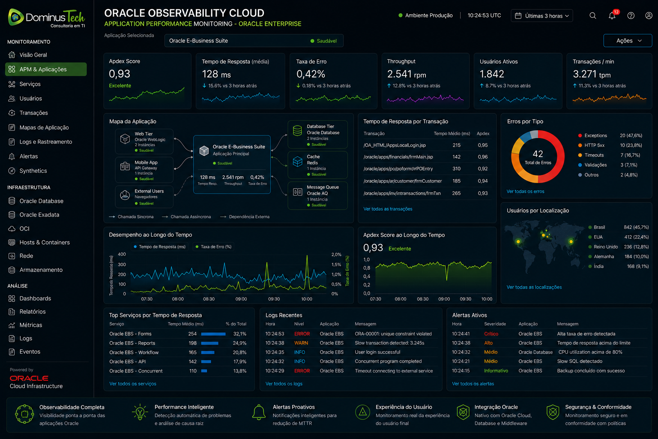Image resolution: width=658 pixels, height=439 pixels.
Task: Click the Cache Redis node icon
Action: 298,162
